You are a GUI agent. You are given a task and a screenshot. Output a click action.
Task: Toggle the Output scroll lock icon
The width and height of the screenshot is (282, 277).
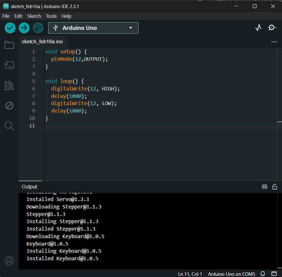click(275, 187)
